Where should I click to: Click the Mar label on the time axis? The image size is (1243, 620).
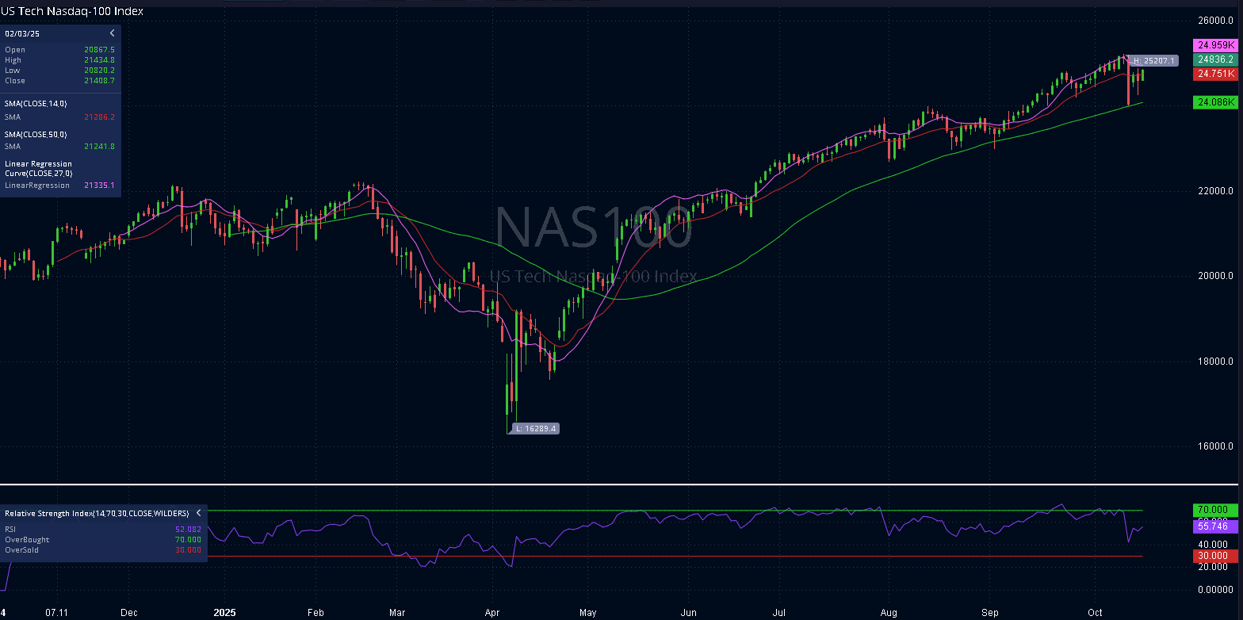click(x=398, y=612)
